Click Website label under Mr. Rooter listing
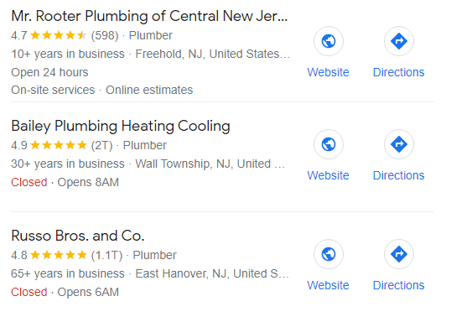 pos(328,72)
